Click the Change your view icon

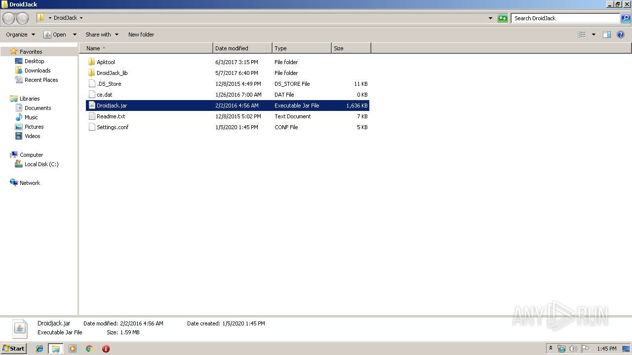tap(582, 35)
